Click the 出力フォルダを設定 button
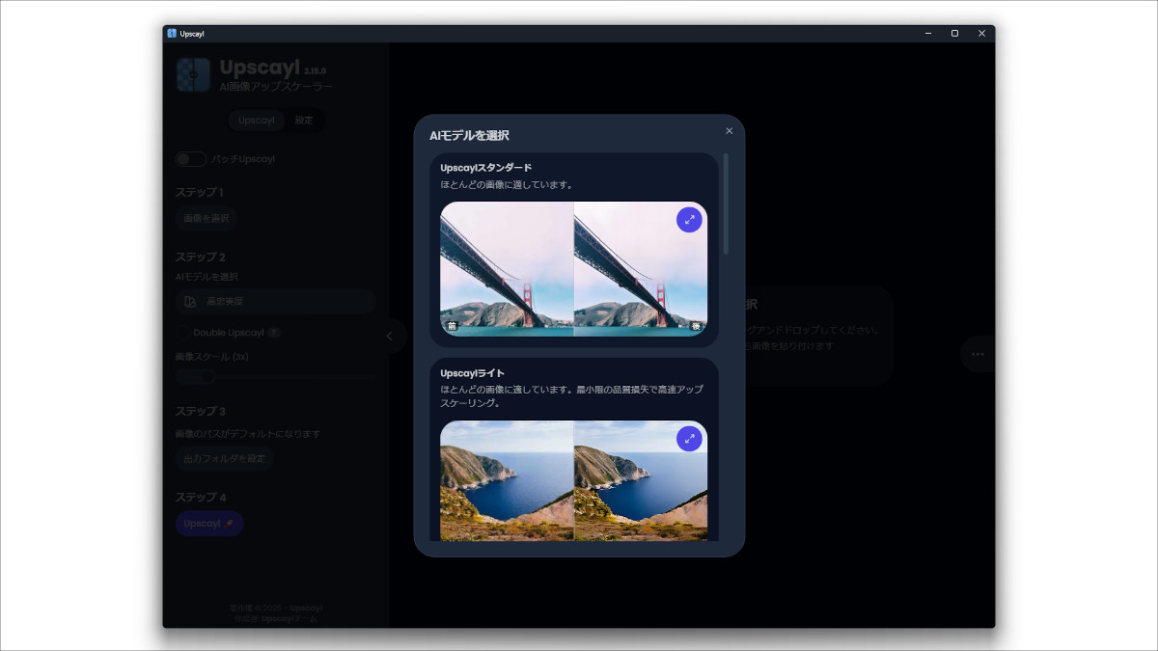The image size is (1158, 651). 225,459
